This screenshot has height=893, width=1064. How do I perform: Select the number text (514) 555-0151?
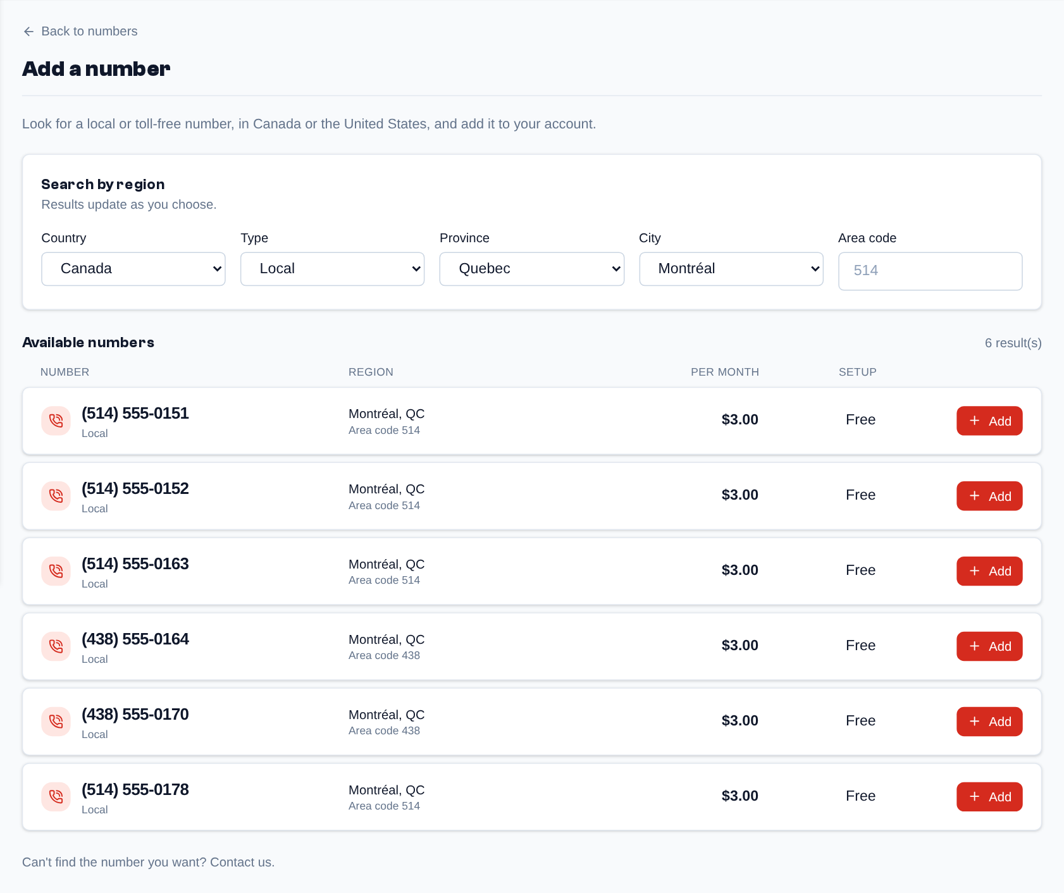[x=135, y=414]
